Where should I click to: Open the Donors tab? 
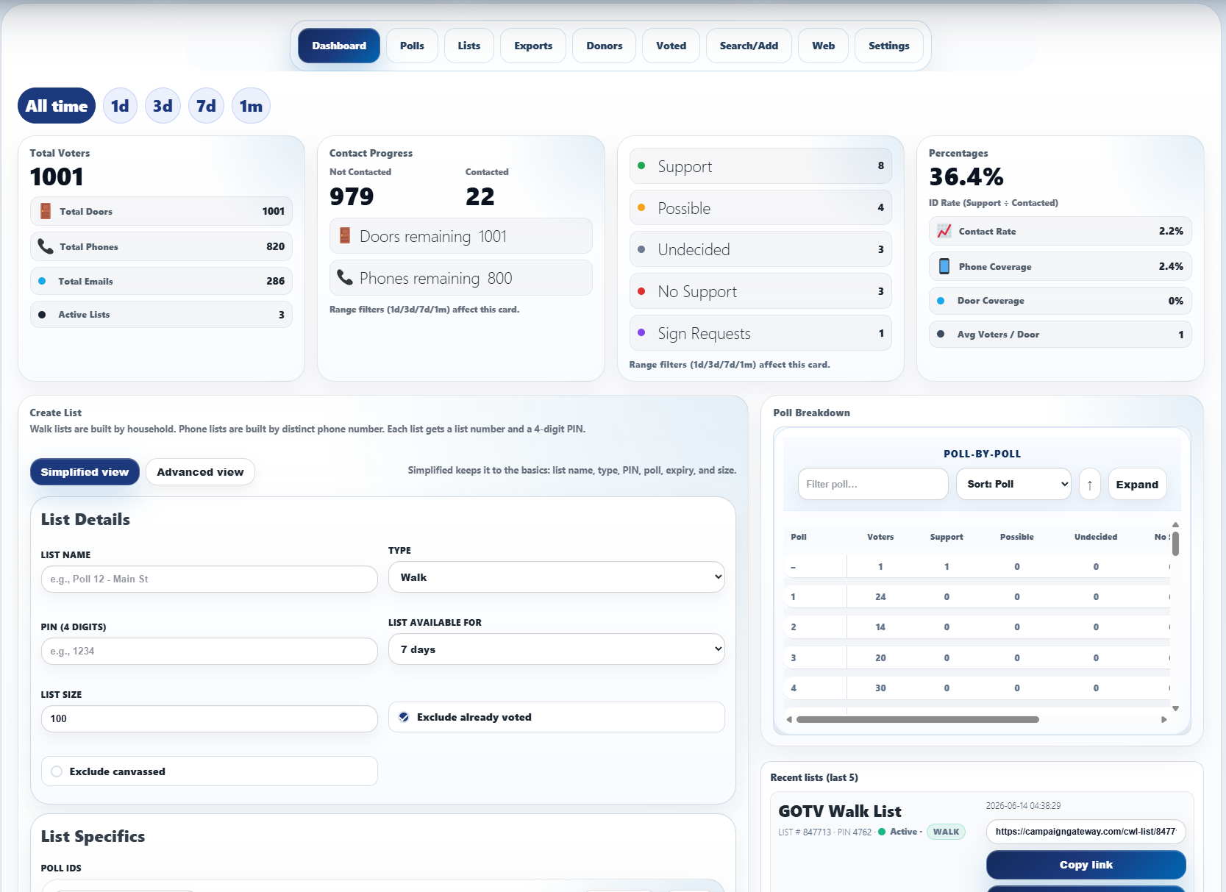click(x=605, y=46)
